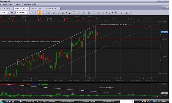Expand the chart type dropdown arrow

point(35,13)
